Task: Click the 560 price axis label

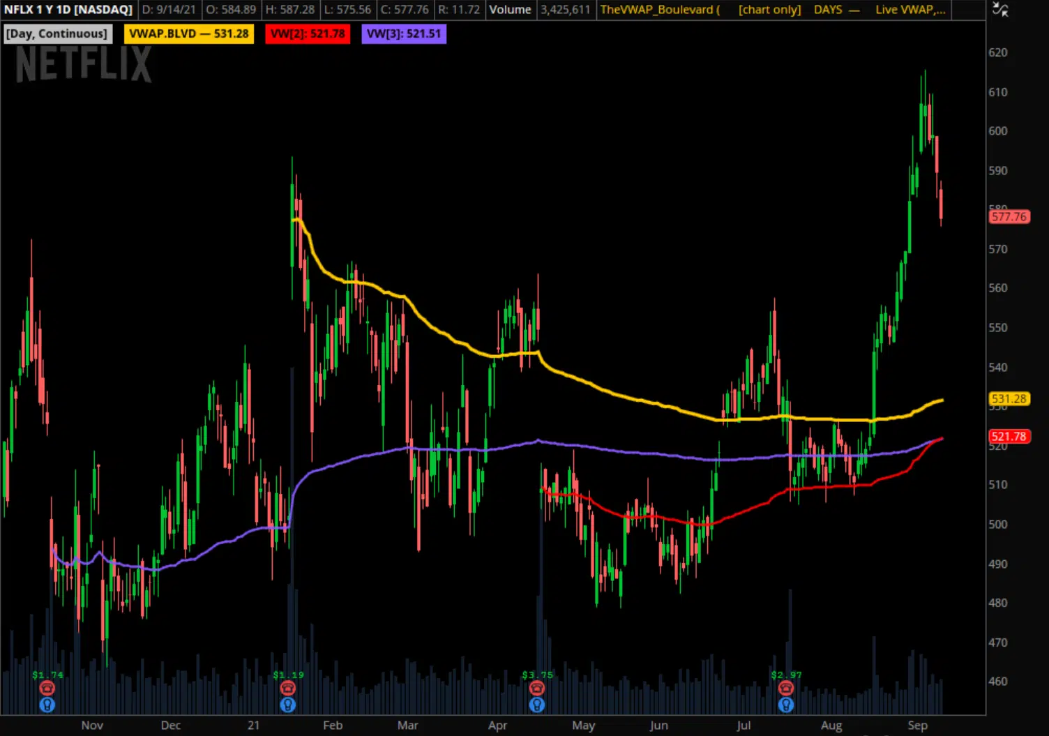Action: (998, 288)
